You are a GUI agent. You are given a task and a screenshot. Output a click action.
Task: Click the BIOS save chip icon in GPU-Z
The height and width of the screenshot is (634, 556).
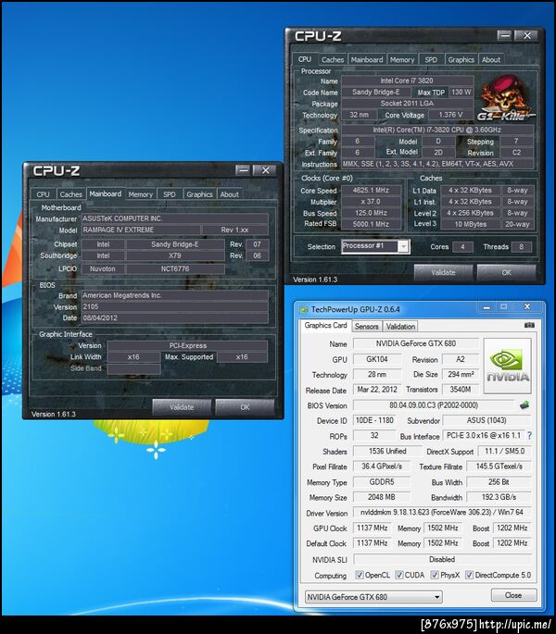tap(524, 404)
